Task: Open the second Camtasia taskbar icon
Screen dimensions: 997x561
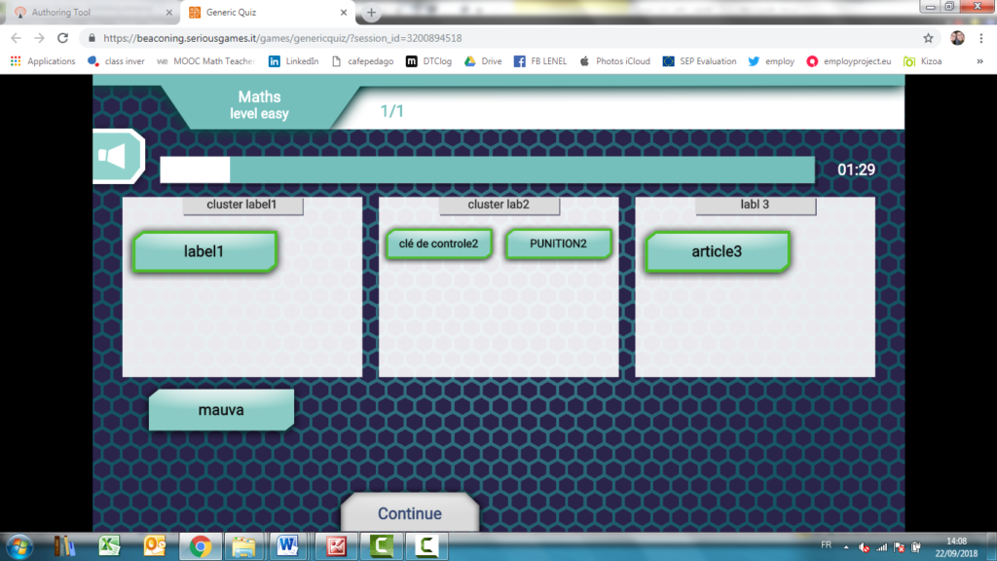Action: pyautogui.click(x=426, y=546)
